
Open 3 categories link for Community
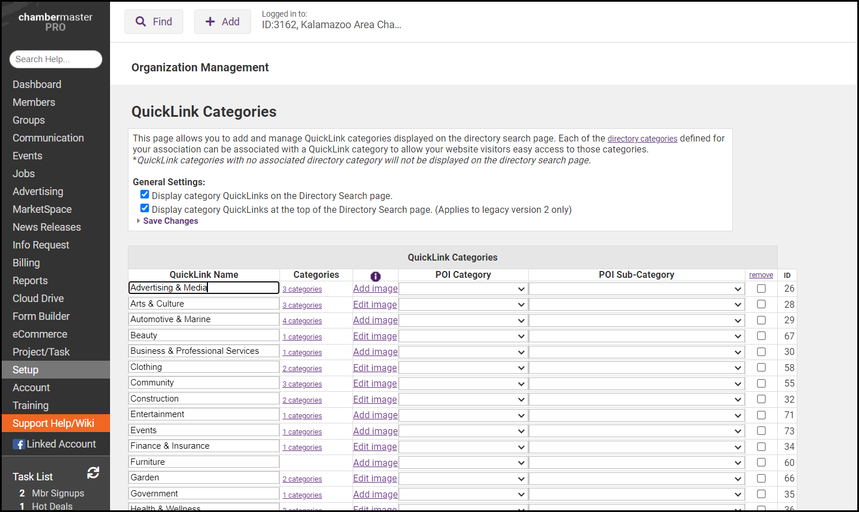(x=302, y=384)
